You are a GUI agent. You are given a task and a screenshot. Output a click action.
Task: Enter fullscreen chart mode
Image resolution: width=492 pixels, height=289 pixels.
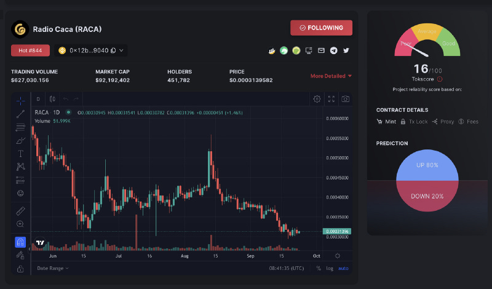[331, 99]
